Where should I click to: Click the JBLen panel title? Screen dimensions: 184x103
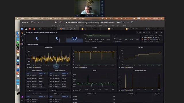pos(95,71)
